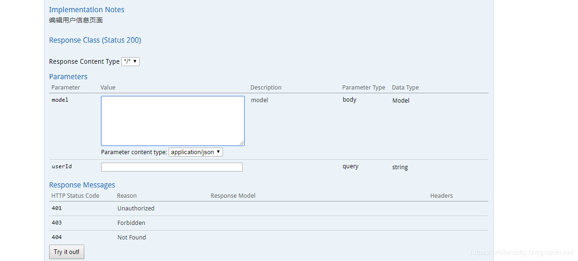Image resolution: width=578 pixels, height=261 pixels.
Task: Click the 'userId' parameter name
Action: (x=62, y=166)
